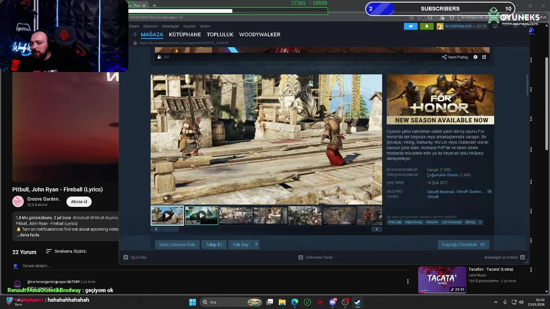The image size is (550, 309).
Task: Click the Windows taskbar Ara search box
Action: pyautogui.click(x=231, y=302)
